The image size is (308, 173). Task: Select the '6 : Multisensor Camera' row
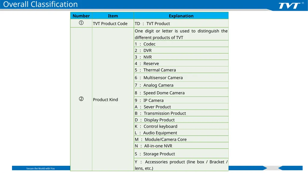[181, 77]
